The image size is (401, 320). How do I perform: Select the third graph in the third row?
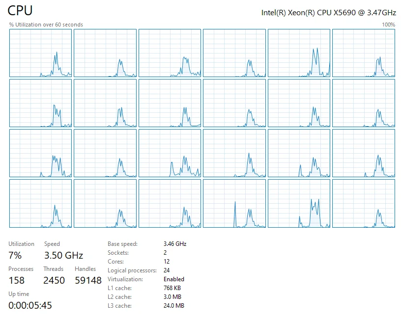click(170, 153)
